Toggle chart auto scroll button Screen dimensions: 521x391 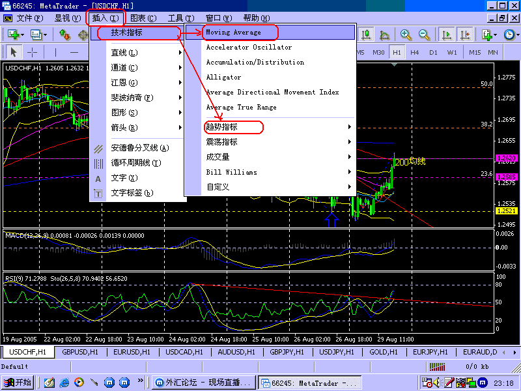pyautogui.click(x=447, y=35)
